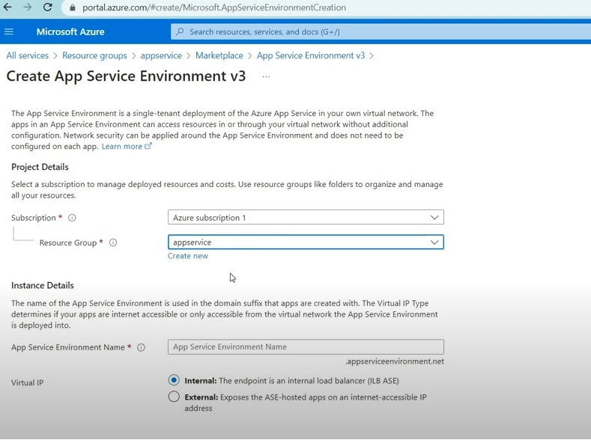Click the App Service Environment Name info icon
Screen dimensions: 591x443
point(141,347)
